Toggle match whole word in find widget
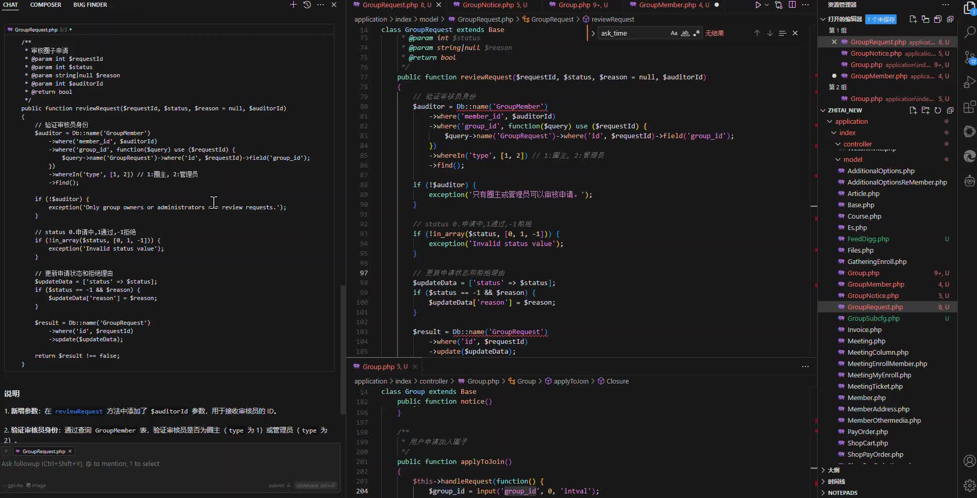Screen dimensions: 977x498 pos(685,33)
